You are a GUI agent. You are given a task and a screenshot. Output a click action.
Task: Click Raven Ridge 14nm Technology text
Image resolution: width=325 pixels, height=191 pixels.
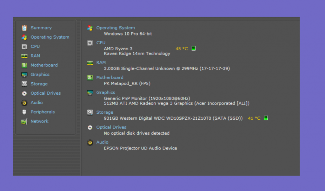pos(137,54)
